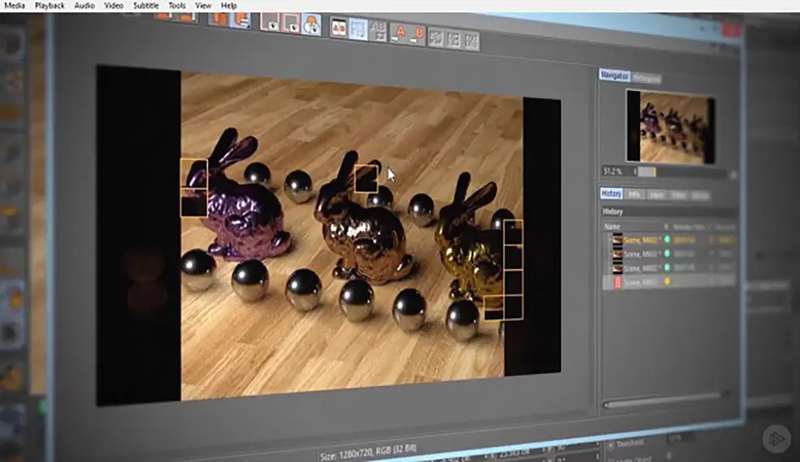Viewport: 800px width, 462px height.
Task: Click the first pink-framed render region icon
Action: point(270,21)
